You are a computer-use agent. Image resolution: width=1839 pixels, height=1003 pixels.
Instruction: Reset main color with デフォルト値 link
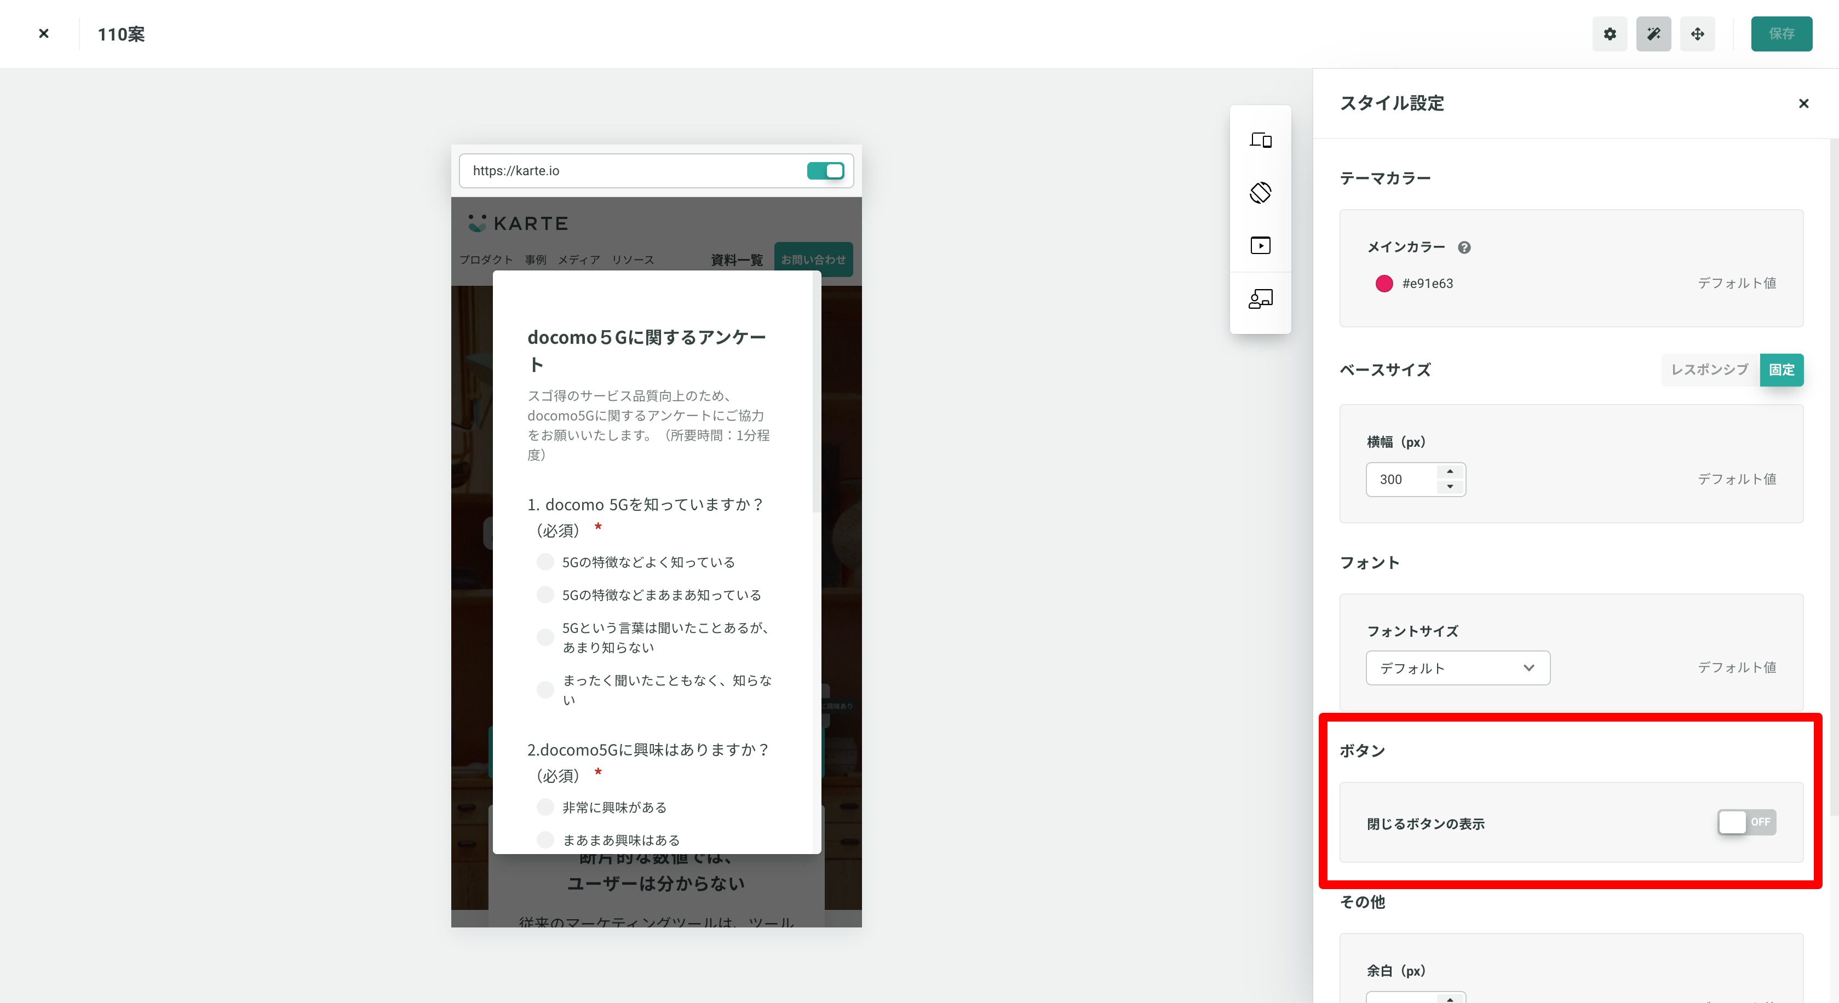point(1736,284)
